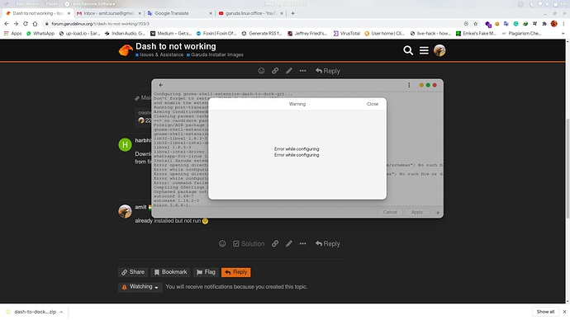Screen dimensions: 570x320
Task: Open the Watching notification dropdown
Action: click(x=140, y=287)
